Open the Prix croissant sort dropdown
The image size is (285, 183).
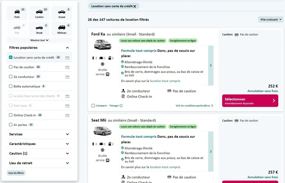tap(270, 19)
